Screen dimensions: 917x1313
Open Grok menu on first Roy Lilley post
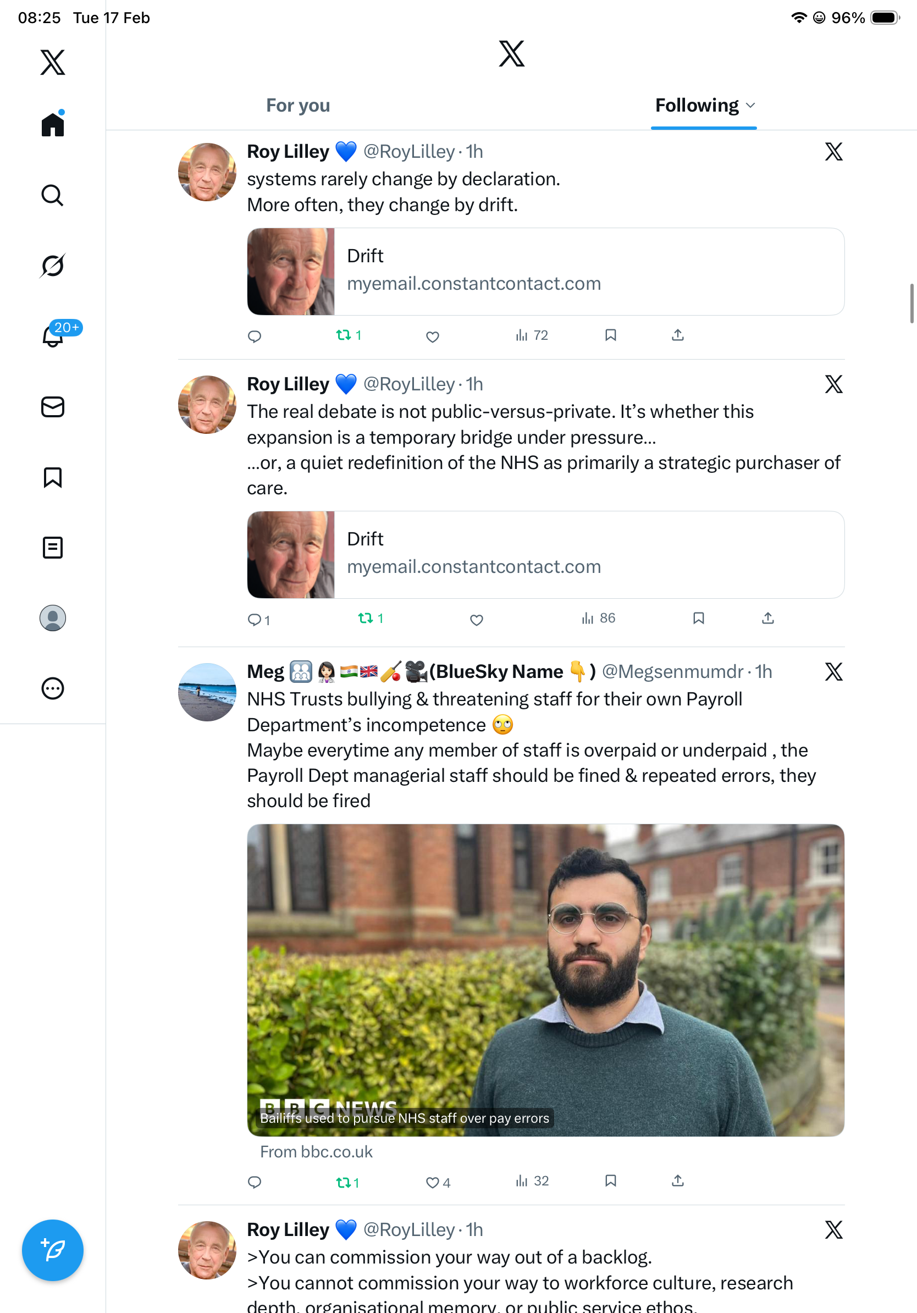click(833, 152)
